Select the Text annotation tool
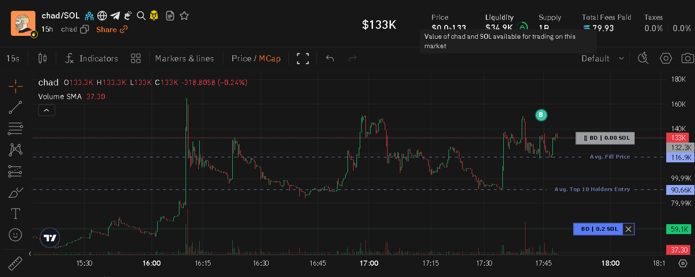 [x=16, y=214]
